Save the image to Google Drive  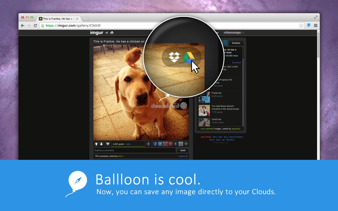coord(189,57)
